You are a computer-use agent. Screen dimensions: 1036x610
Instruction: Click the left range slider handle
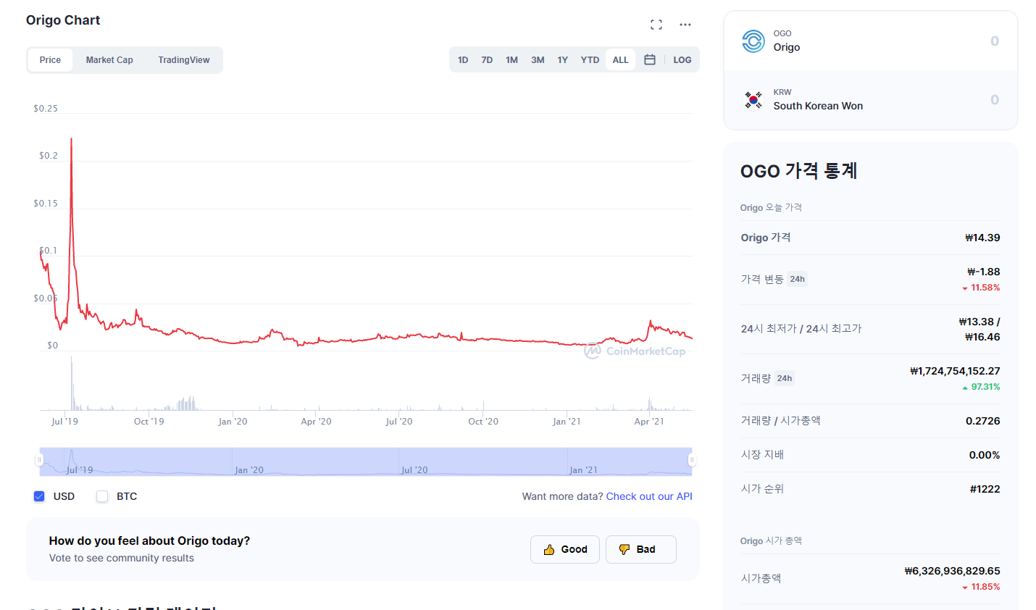pos(39,460)
